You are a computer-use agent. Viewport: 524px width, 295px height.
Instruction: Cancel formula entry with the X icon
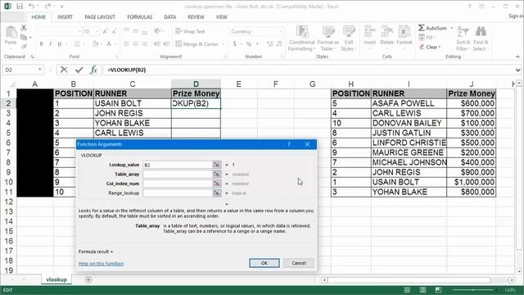tap(64, 70)
